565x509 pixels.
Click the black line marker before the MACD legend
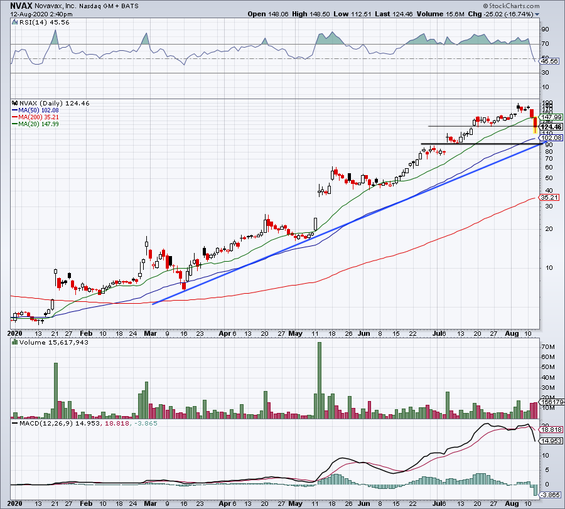[x=15, y=423]
